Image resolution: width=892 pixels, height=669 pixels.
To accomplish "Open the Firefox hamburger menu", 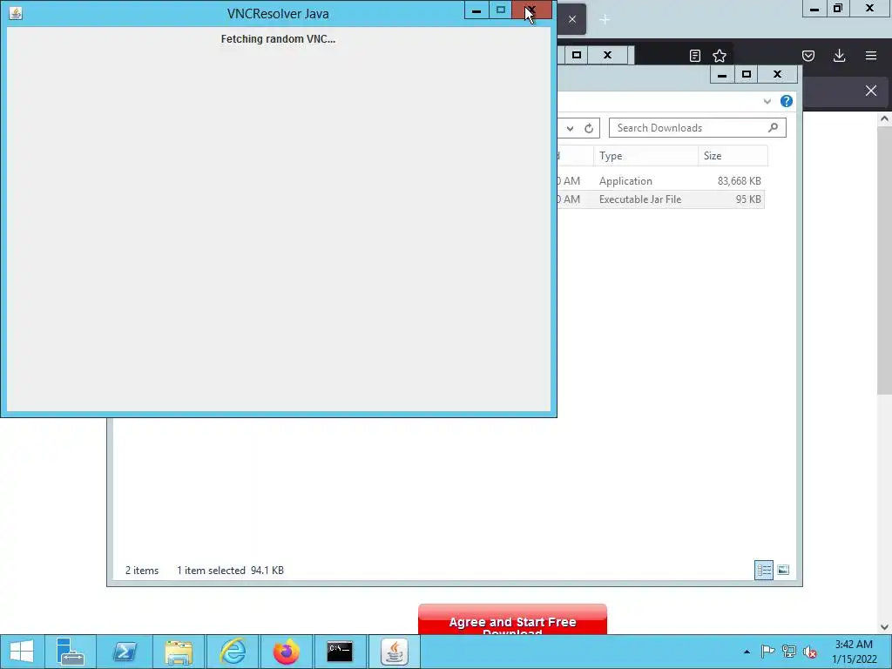I will (x=871, y=56).
